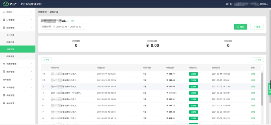Click the 重置 reset button

pyautogui.click(x=257, y=27)
